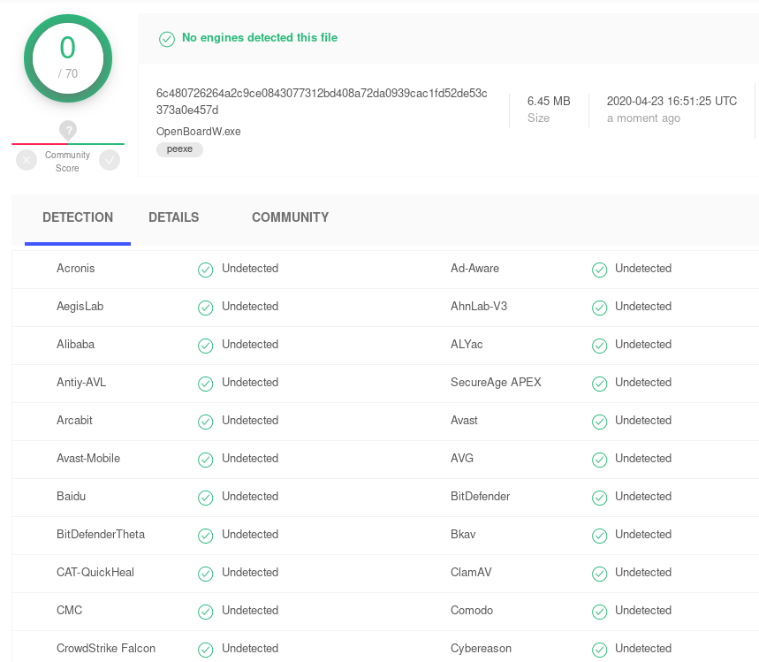Click the AegisLab result check icon
The height and width of the screenshot is (662, 759).
tap(206, 308)
